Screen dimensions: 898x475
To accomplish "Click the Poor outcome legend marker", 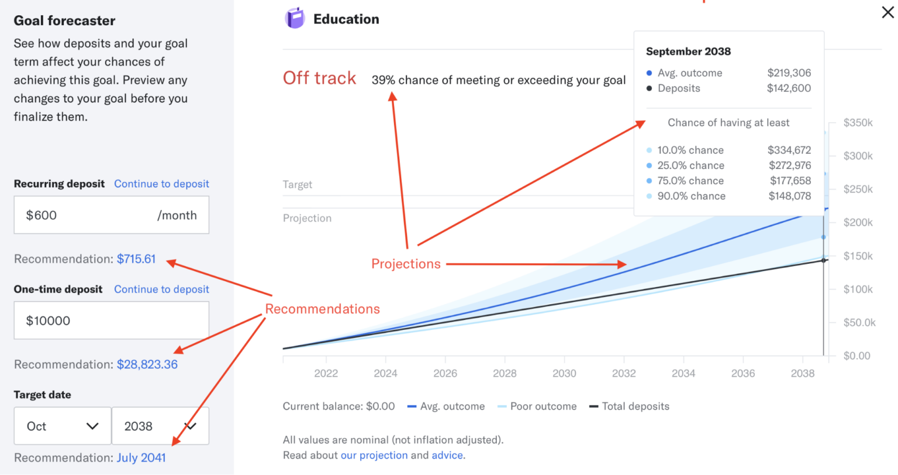I will pos(502,407).
